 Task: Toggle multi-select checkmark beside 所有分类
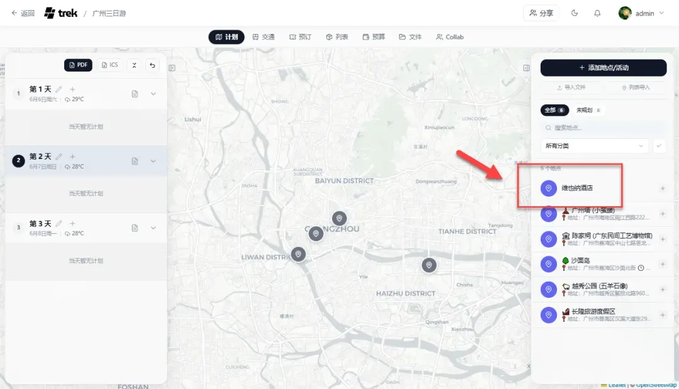point(659,146)
